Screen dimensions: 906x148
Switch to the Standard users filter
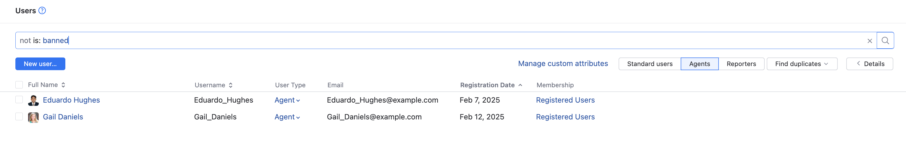coord(649,64)
